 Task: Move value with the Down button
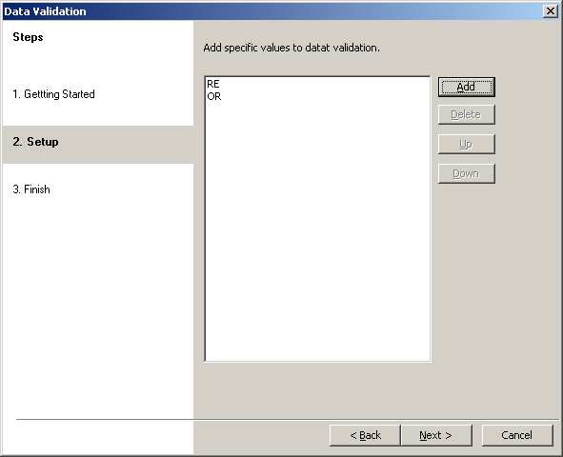[x=467, y=173]
